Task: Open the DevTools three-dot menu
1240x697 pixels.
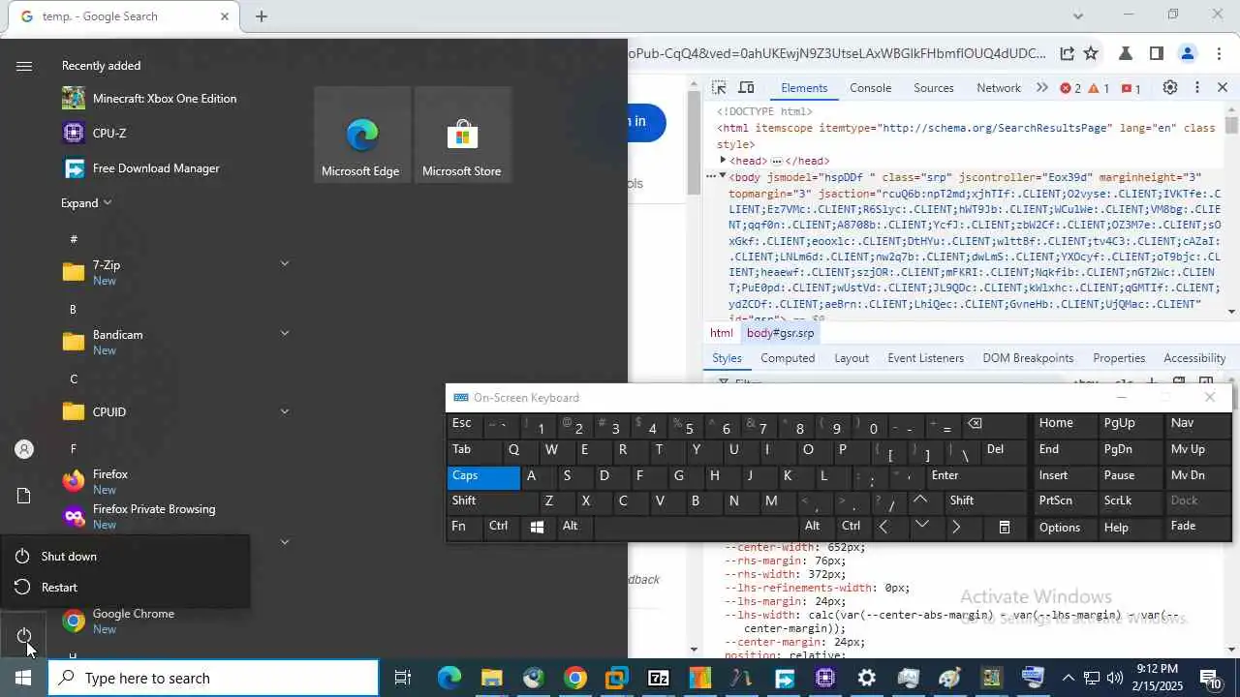Action: pos(1196,88)
